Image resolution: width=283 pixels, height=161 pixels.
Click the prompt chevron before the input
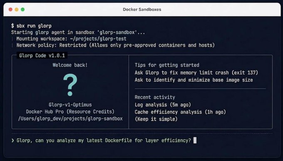12,141
